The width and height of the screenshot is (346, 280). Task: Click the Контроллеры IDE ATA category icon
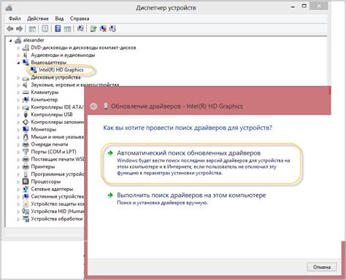26,107
